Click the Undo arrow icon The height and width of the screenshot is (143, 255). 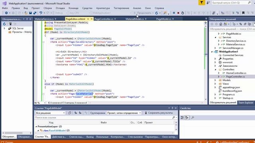tap(41, 13)
